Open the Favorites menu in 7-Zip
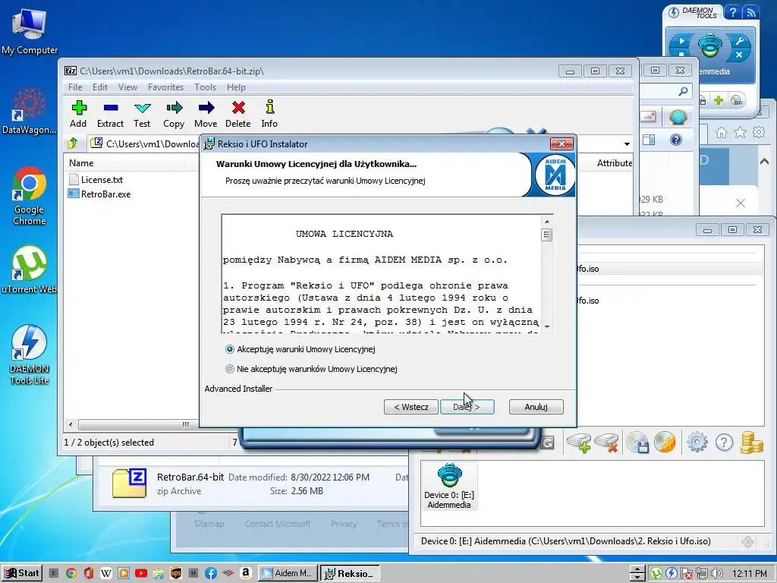The image size is (777, 583). click(165, 87)
